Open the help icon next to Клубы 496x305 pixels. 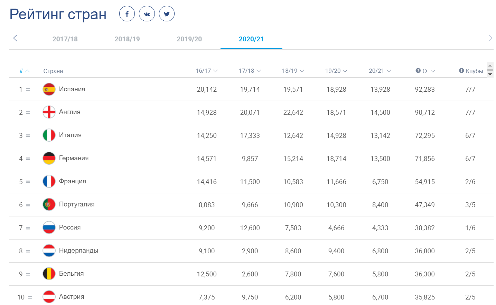[461, 71]
